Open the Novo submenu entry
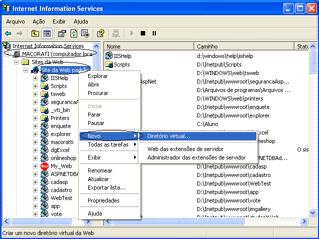The width and height of the screenshot is (319, 239). point(110,136)
